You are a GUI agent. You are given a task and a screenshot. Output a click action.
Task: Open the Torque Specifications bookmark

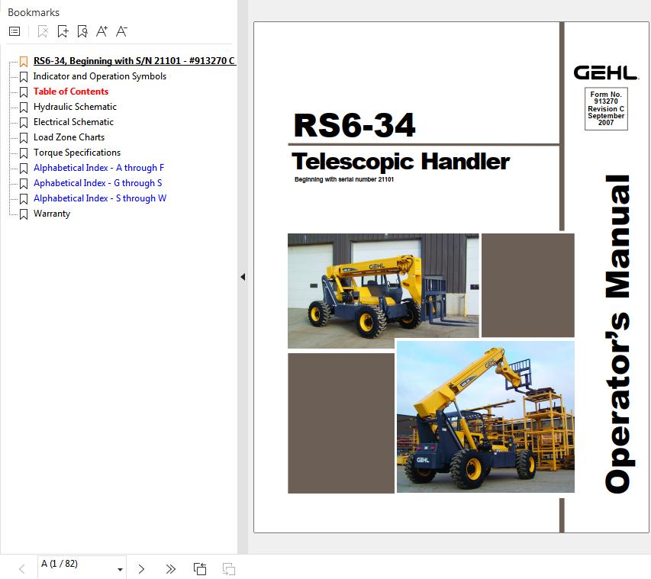tap(77, 153)
